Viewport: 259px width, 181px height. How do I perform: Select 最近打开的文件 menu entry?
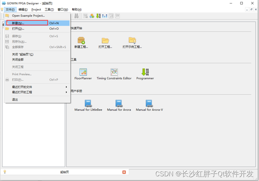click(37, 87)
